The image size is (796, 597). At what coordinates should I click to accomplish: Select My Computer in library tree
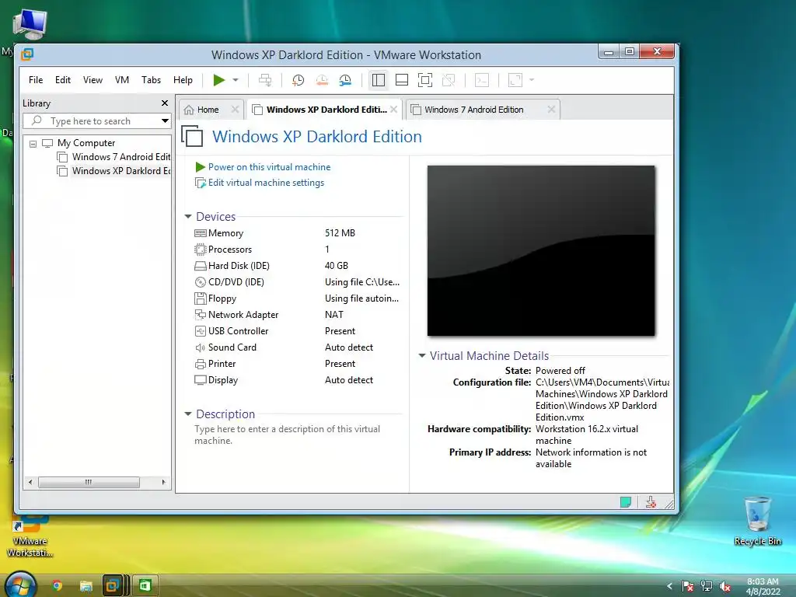click(86, 143)
